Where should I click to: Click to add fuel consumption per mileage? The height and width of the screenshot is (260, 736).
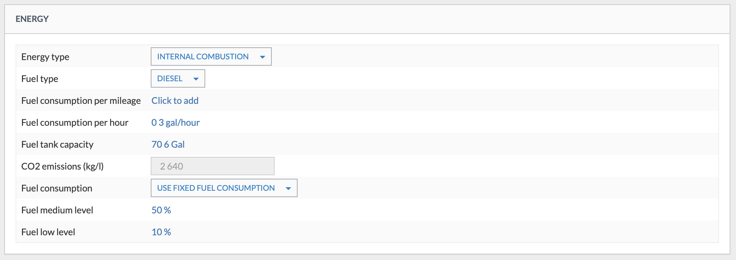tap(175, 101)
